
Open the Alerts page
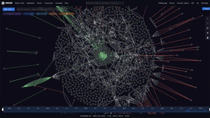40,3
